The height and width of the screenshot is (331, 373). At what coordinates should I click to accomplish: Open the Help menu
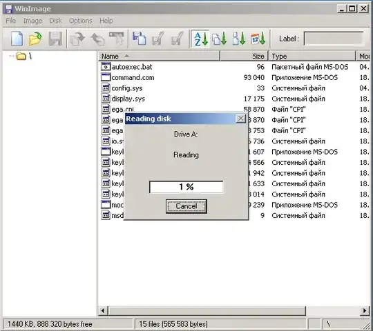click(x=106, y=21)
